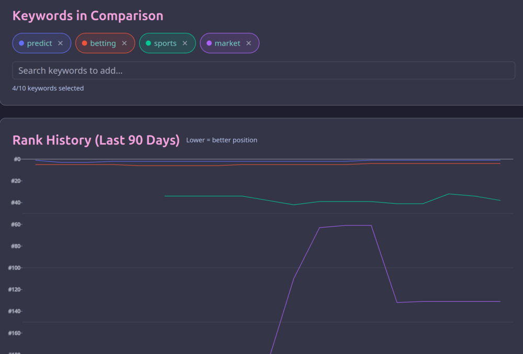Expand the Rank History chart section
This screenshot has height=354, width=523.
(x=96, y=140)
